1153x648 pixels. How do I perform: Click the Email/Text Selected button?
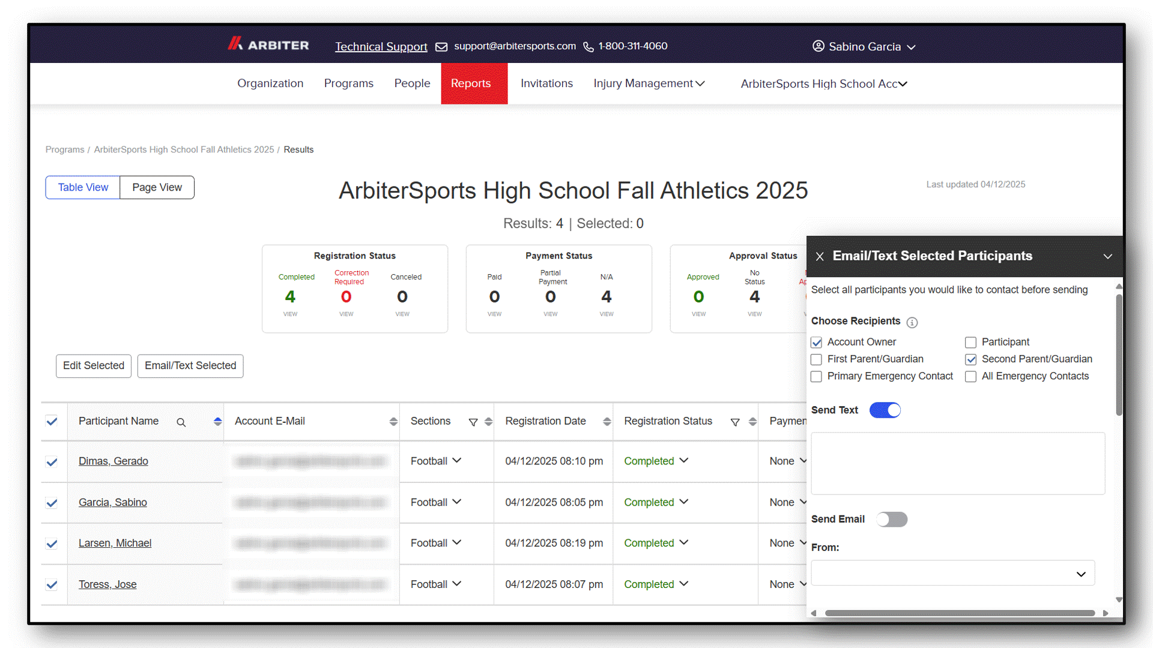click(x=190, y=366)
